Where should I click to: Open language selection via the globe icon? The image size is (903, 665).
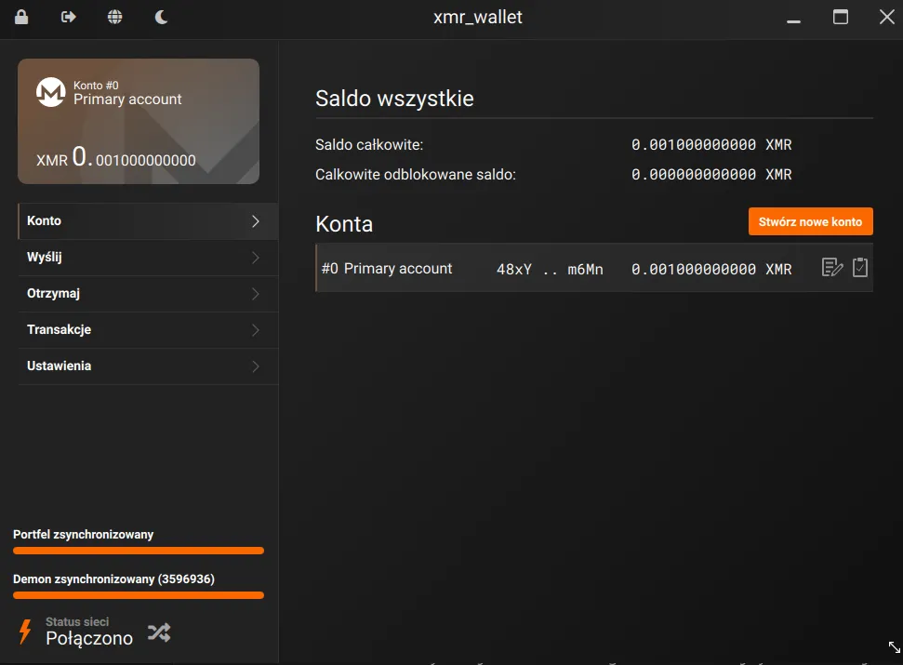[114, 17]
